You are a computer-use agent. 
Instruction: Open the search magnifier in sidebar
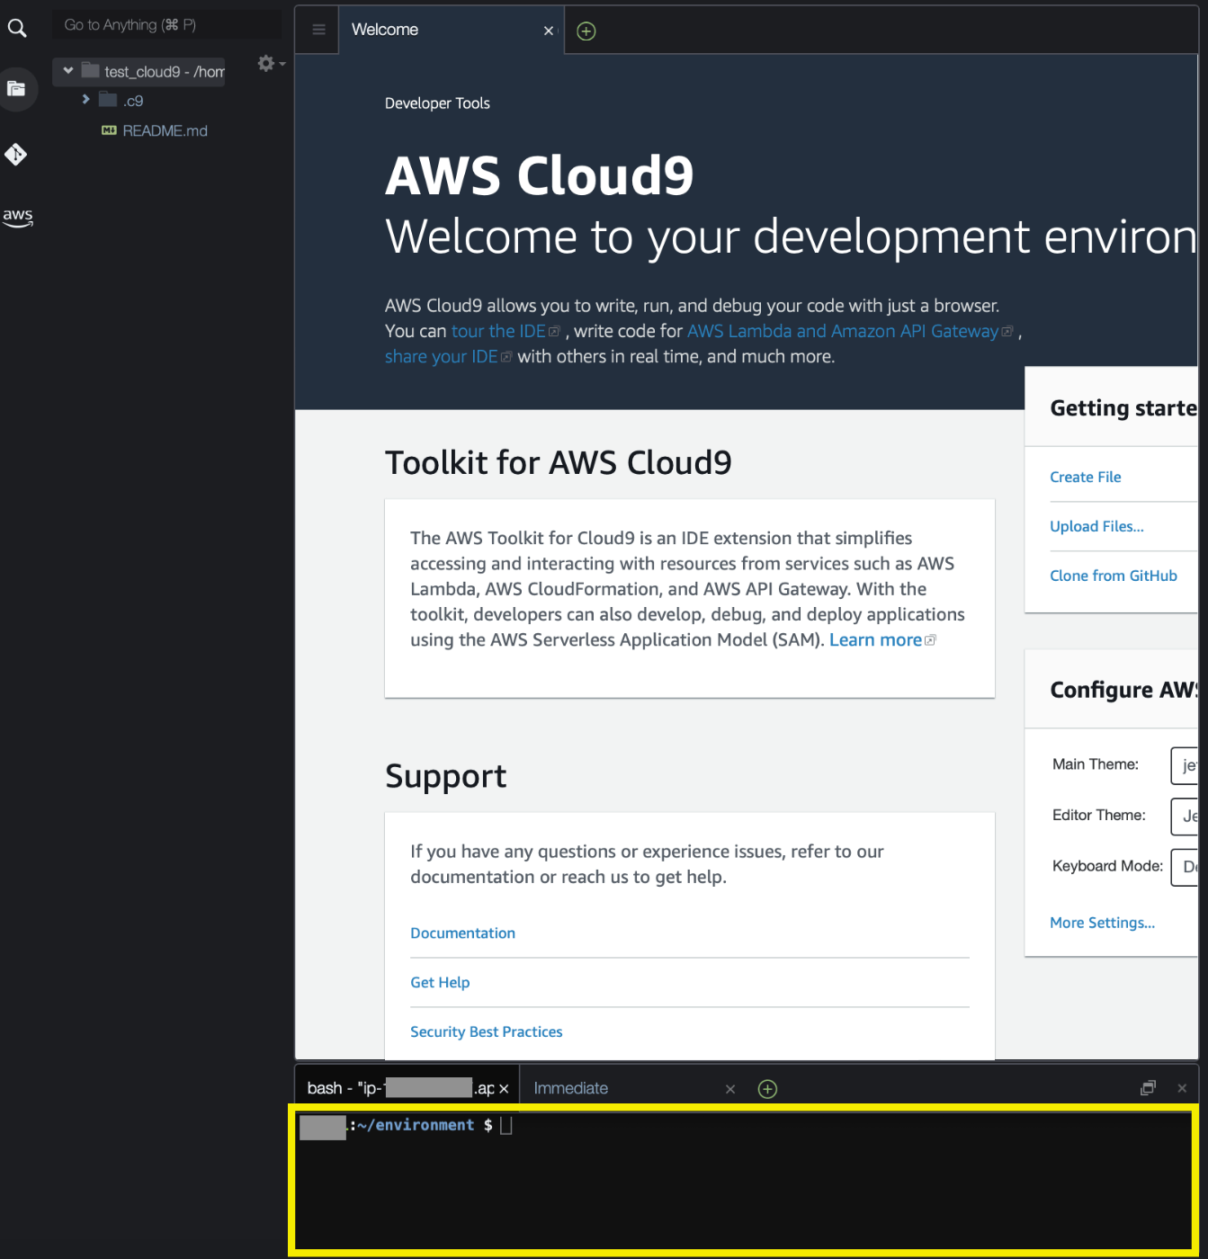click(17, 29)
